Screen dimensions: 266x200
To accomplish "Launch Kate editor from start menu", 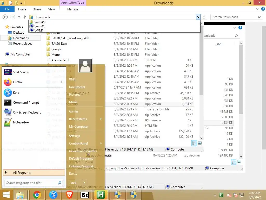I will point(16,93).
